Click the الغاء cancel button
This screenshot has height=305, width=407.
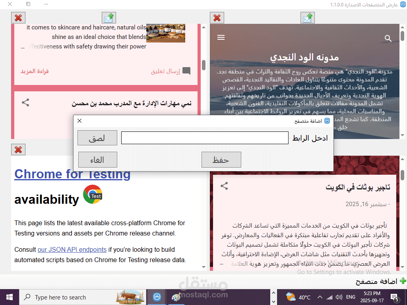pyautogui.click(x=98, y=160)
